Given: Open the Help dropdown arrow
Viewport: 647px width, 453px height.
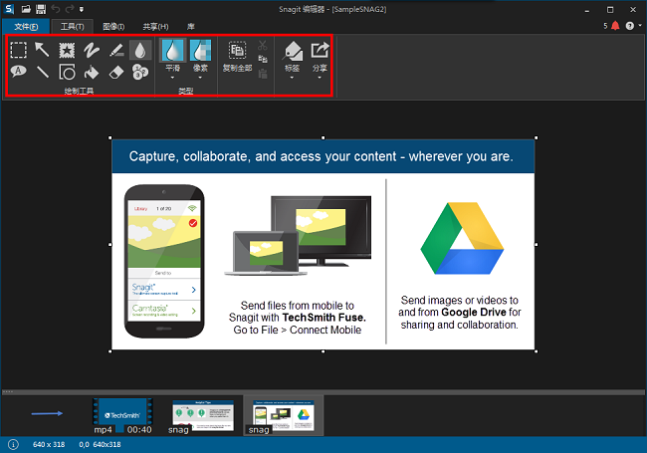Looking at the screenshot, I should point(640,25).
